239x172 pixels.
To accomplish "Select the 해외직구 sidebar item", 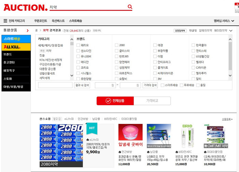I will (x=16, y=71).
